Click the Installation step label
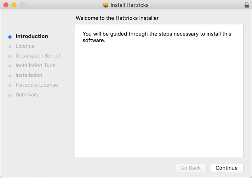Screen dimensions: 252x178 tap(29, 75)
